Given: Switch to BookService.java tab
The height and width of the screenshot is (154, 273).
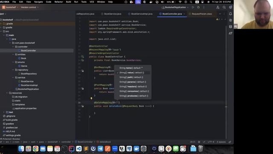Looking at the screenshot, I should [111, 14].
